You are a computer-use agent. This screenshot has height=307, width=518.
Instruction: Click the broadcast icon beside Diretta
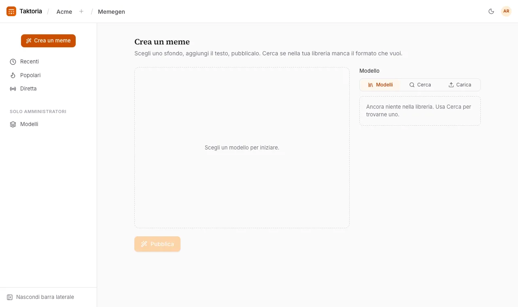pos(13,88)
